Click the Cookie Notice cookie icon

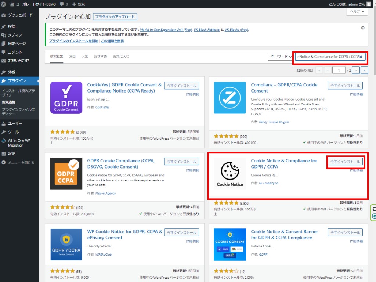click(x=230, y=173)
